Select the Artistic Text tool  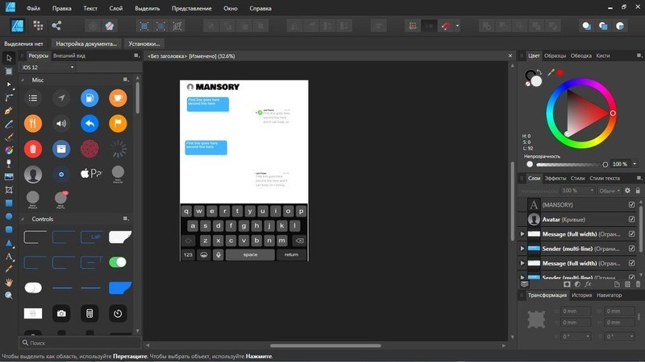coord(9,257)
